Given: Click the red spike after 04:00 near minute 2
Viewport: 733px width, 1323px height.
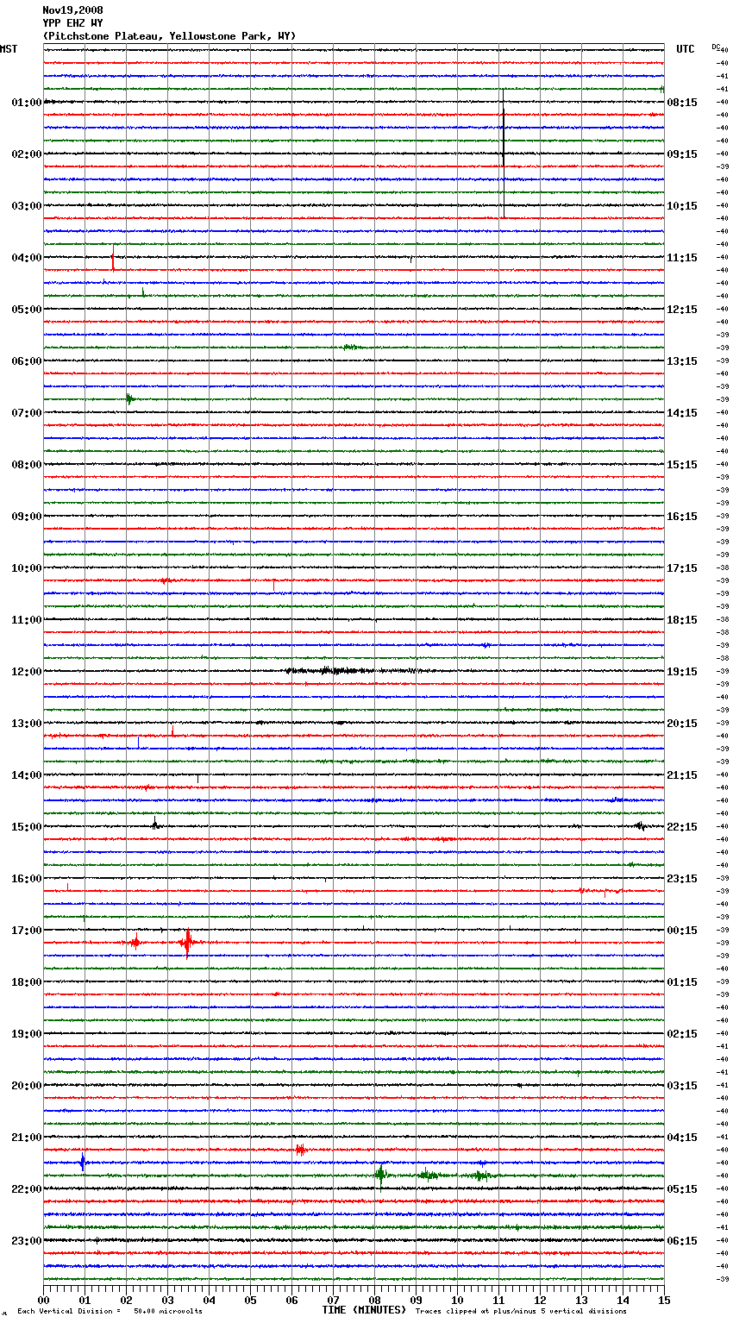Looking at the screenshot, I should pyautogui.click(x=113, y=260).
